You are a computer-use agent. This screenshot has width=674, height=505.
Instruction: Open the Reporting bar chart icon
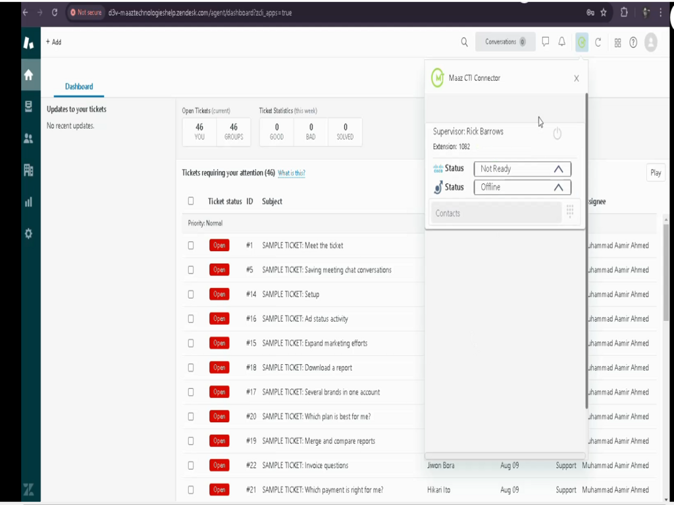click(28, 202)
